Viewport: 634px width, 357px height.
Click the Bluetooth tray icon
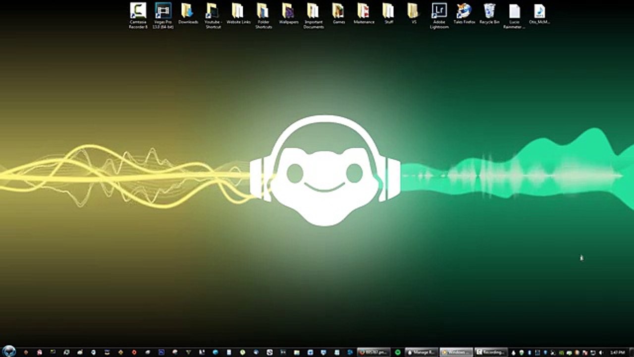coord(528,352)
